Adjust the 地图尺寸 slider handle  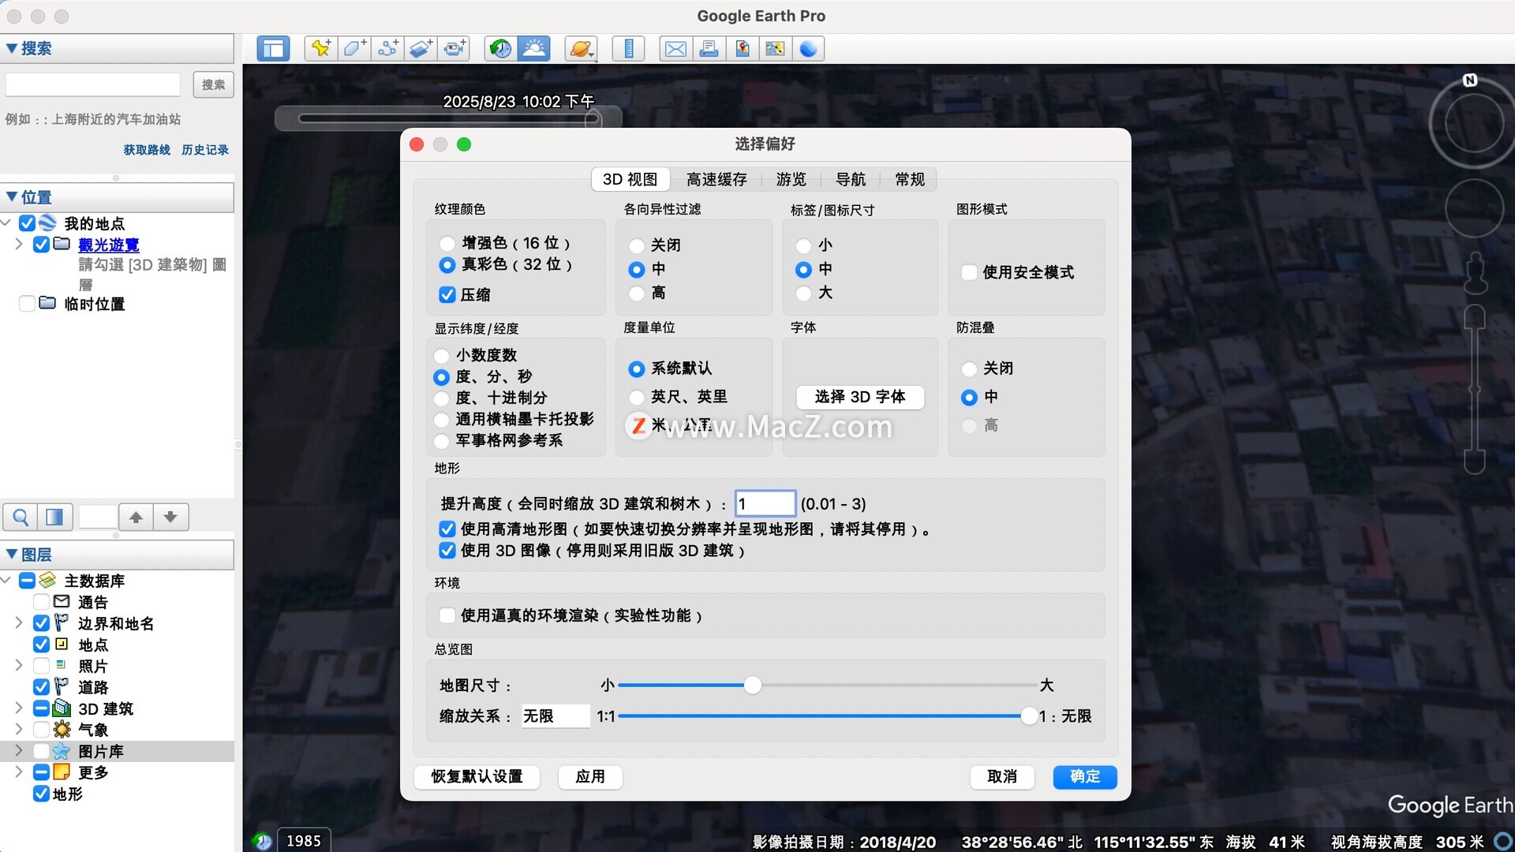pos(753,686)
